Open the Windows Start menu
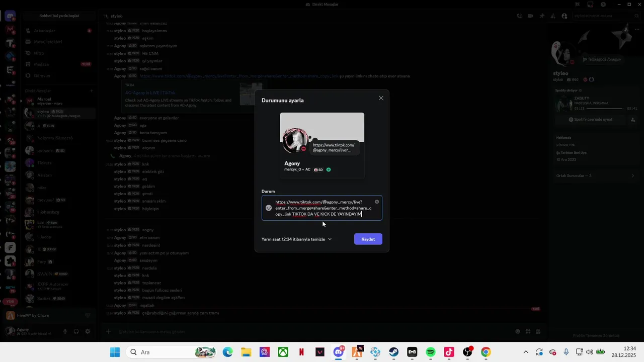This screenshot has width=644, height=362. pos(115,352)
